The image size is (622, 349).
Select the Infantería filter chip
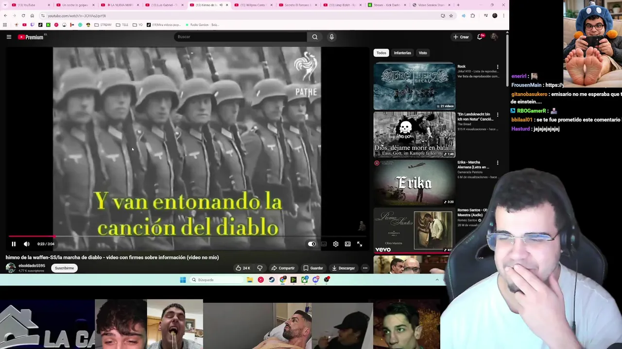[x=402, y=53]
